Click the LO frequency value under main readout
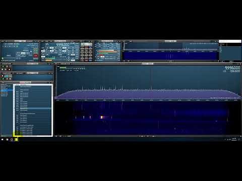The image size is (242, 181). click(x=235, y=71)
